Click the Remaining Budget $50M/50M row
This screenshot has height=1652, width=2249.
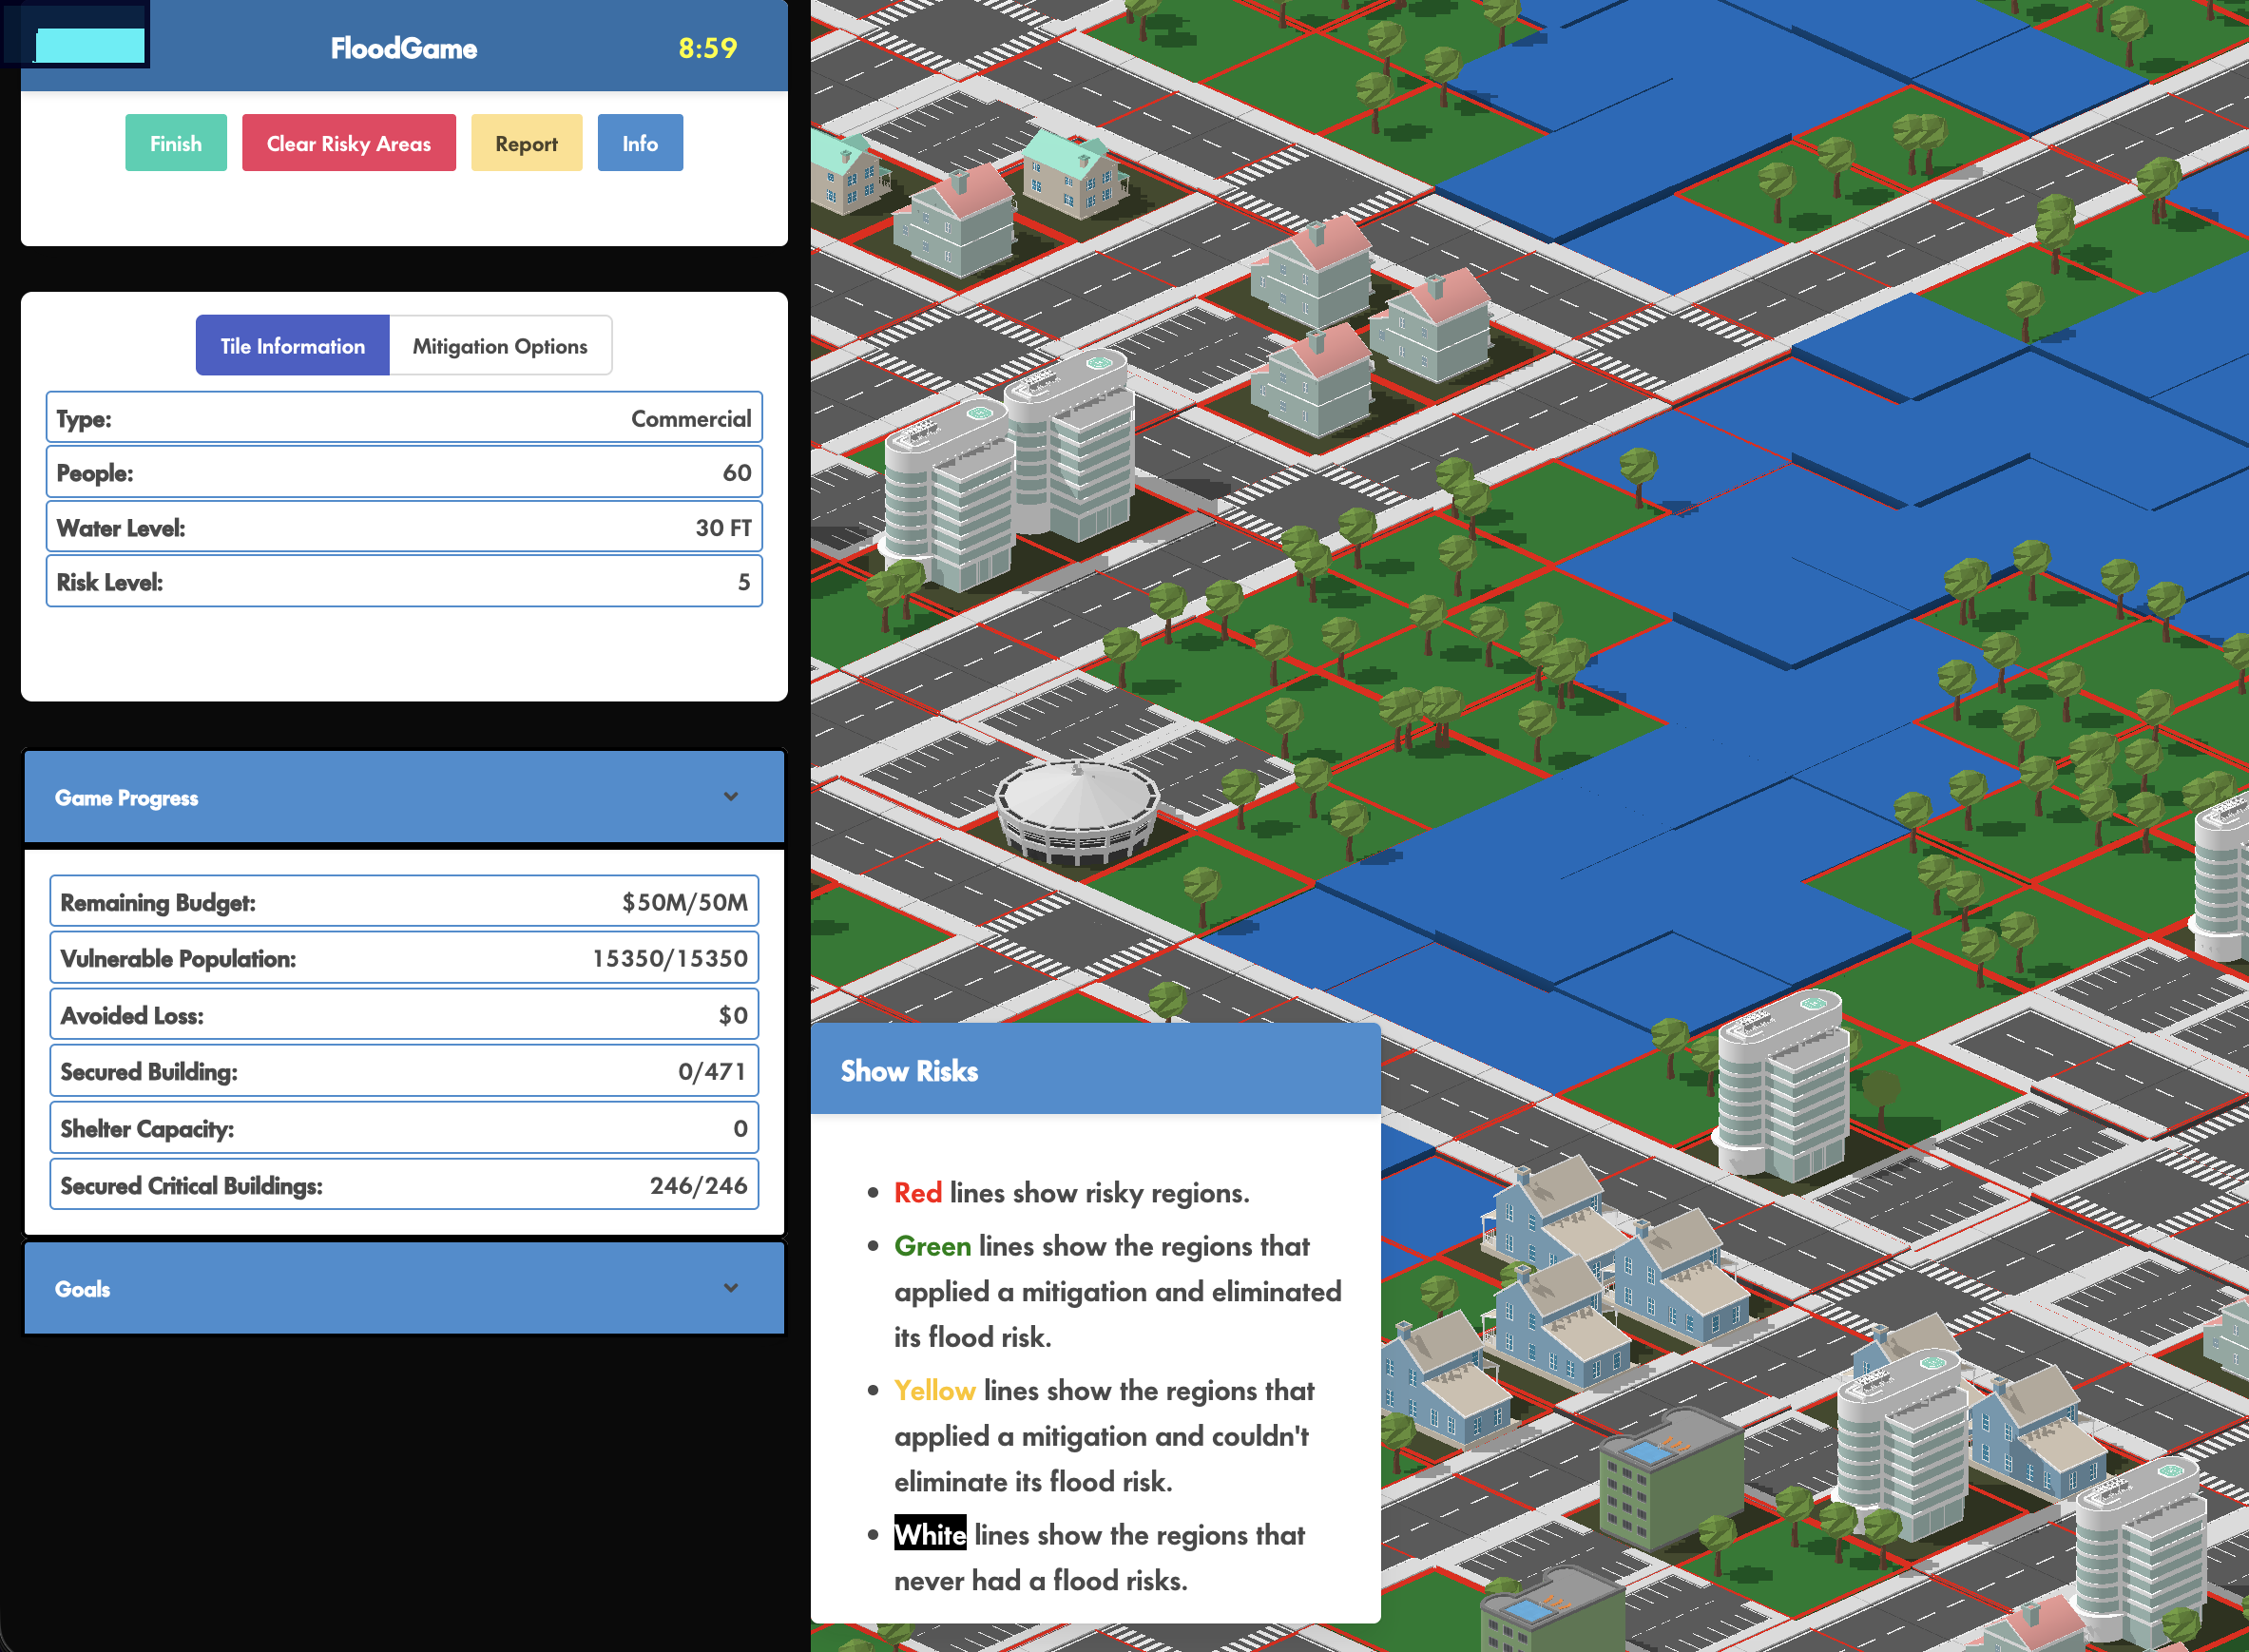pyautogui.click(x=404, y=902)
